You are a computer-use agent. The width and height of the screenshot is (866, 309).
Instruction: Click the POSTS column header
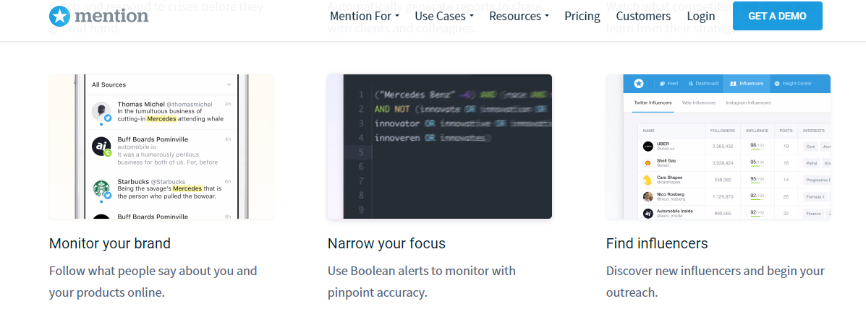tap(786, 131)
